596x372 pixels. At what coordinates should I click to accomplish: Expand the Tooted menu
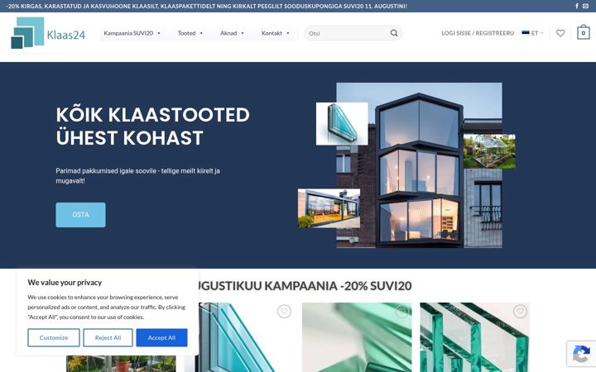pos(190,33)
